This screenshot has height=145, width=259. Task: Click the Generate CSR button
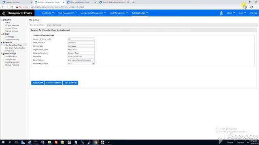click(38, 83)
